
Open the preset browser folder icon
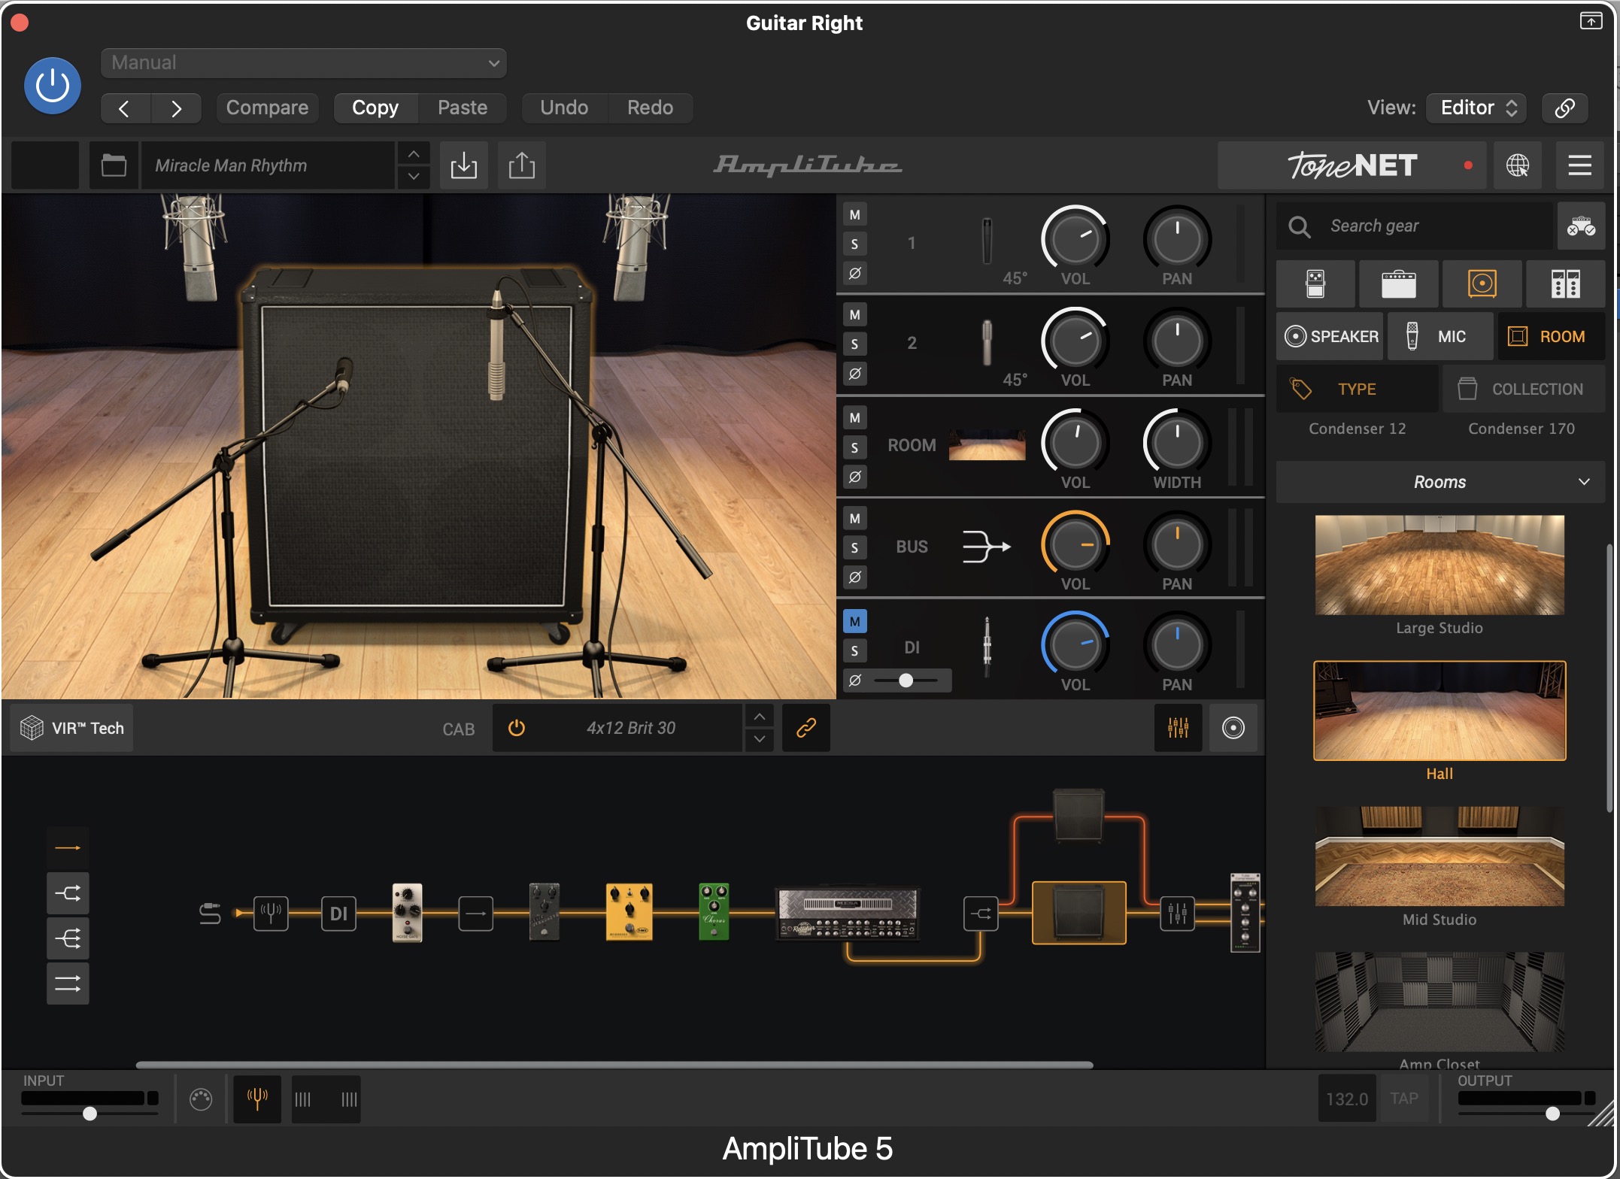(114, 165)
